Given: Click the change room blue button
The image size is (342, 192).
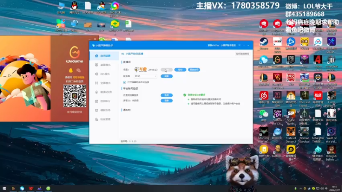Looking at the screenshot, I should coord(194,70).
